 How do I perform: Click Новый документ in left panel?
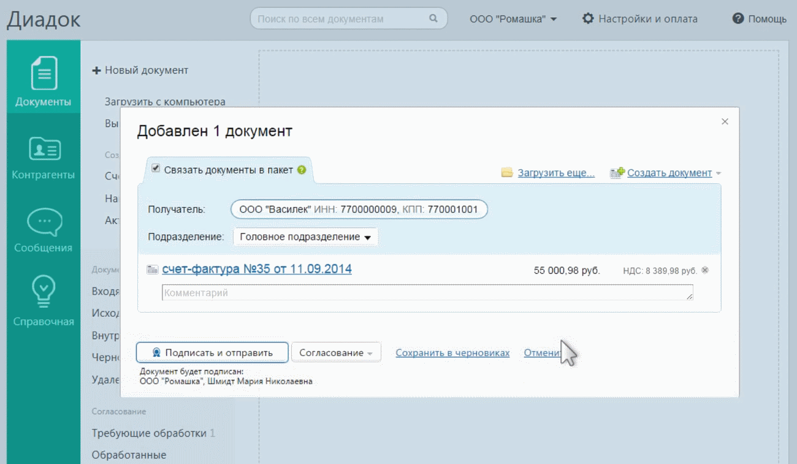click(140, 70)
